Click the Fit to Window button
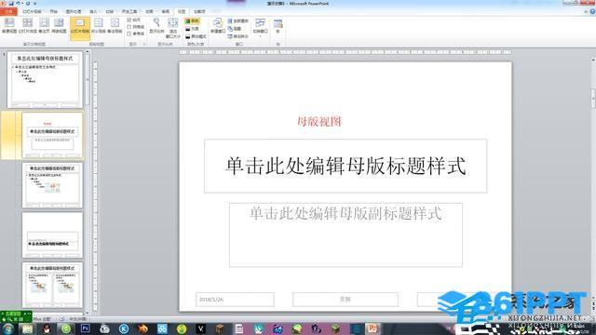Image resolution: width=596 pixels, height=335 pixels. [173, 28]
